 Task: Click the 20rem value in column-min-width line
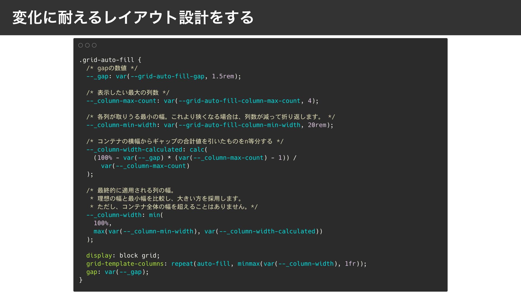[317, 125]
